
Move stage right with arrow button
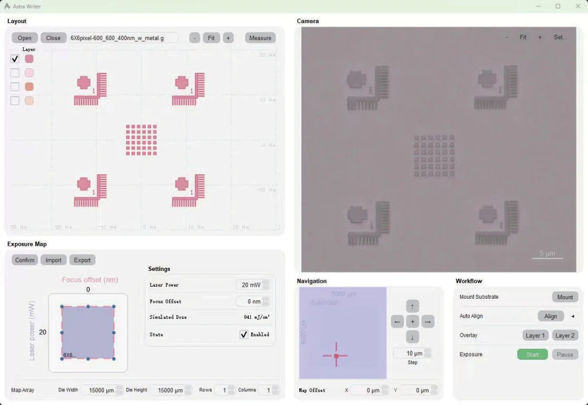(x=428, y=321)
